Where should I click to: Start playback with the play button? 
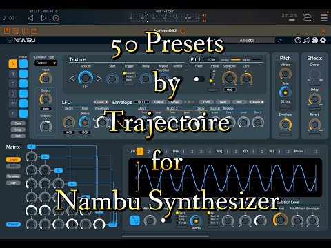click(x=43, y=18)
